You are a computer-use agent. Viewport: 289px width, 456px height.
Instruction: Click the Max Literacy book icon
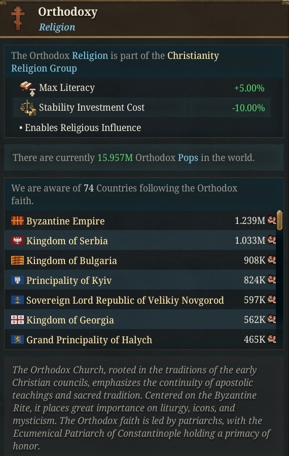pyautogui.click(x=28, y=88)
